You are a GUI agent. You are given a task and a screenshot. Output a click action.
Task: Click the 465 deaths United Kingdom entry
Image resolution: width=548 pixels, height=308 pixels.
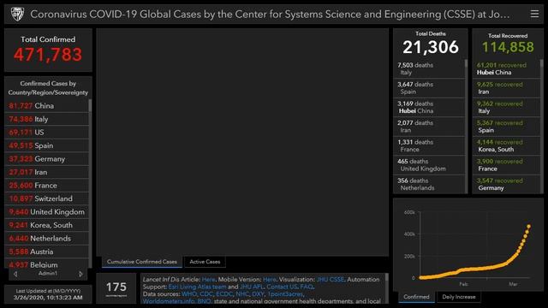(429, 165)
